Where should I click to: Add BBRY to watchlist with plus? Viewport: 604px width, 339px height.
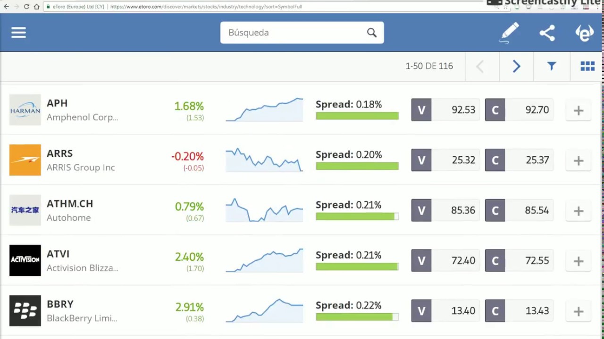pos(578,311)
